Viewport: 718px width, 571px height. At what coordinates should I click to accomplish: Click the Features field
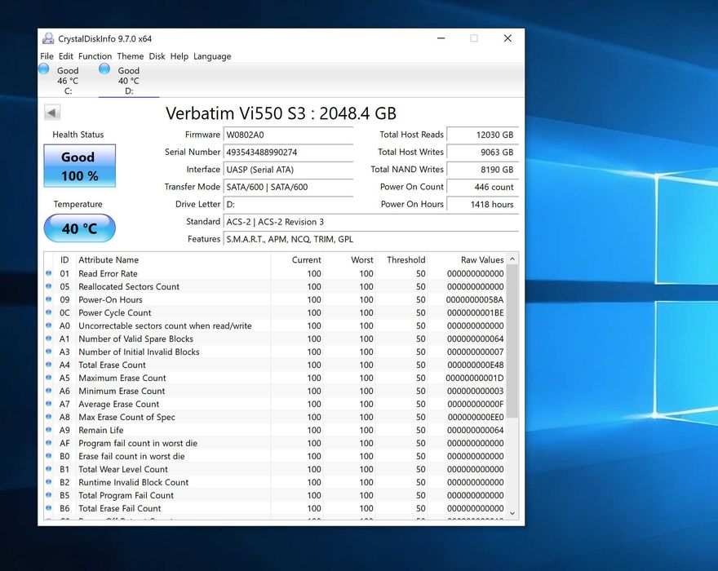(371, 239)
